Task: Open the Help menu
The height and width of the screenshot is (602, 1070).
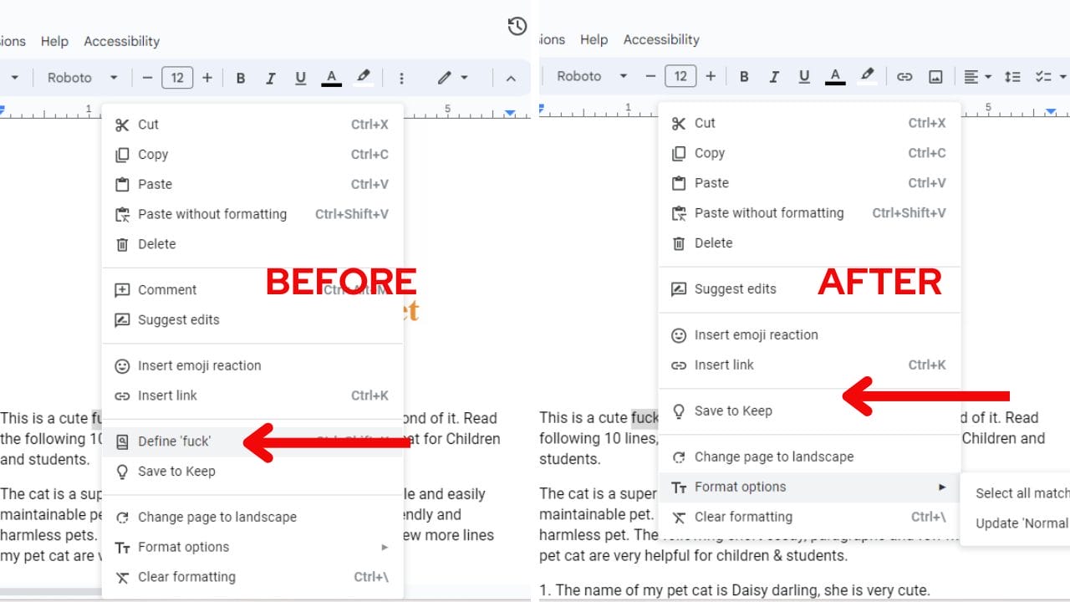Action: 54,41
